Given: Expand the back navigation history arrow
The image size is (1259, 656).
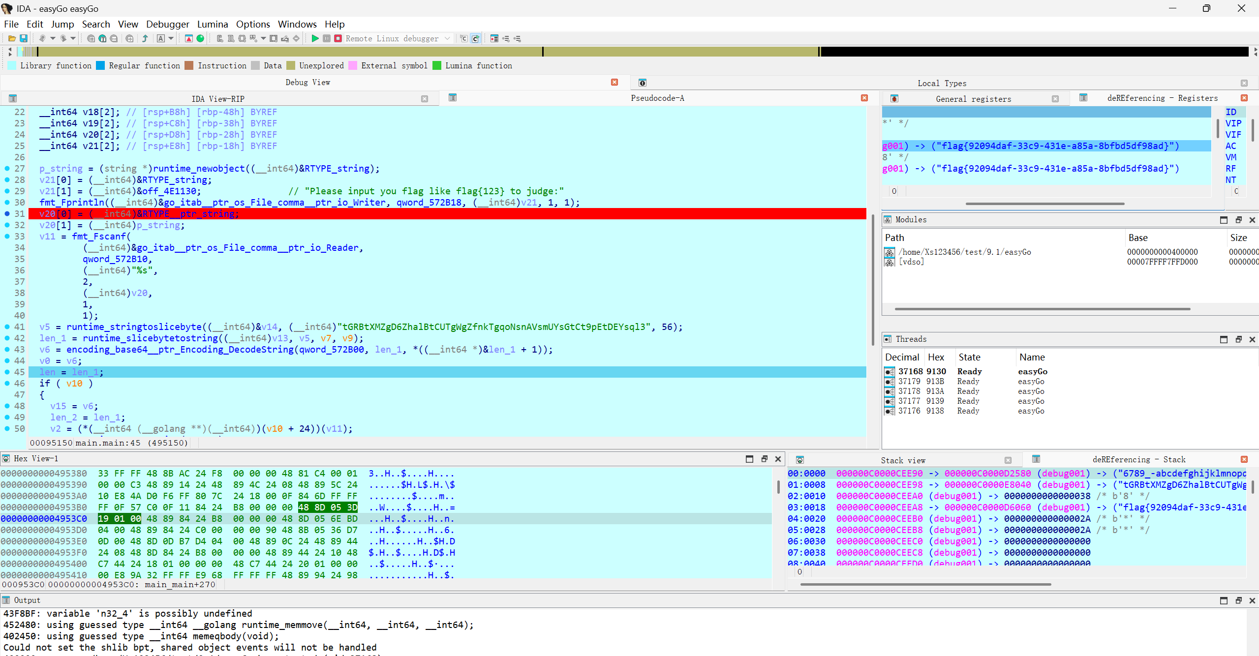Looking at the screenshot, I should pos(53,38).
